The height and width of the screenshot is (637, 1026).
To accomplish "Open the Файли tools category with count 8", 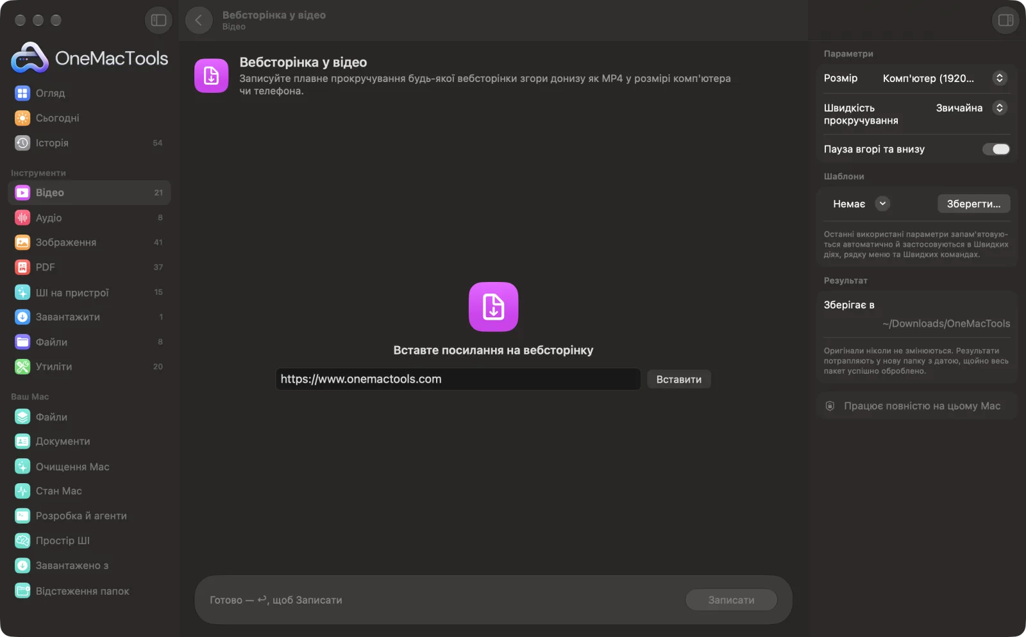I will click(89, 342).
